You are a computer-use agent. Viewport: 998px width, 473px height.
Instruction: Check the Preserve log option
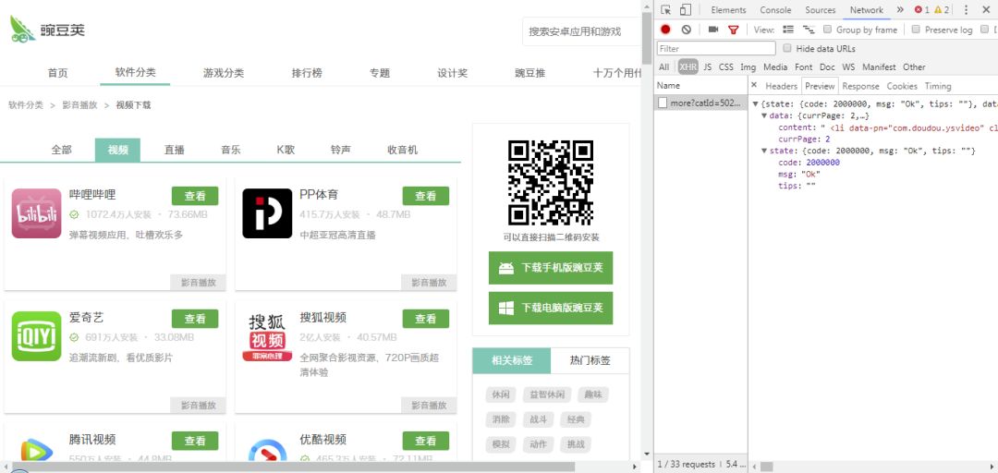point(916,30)
